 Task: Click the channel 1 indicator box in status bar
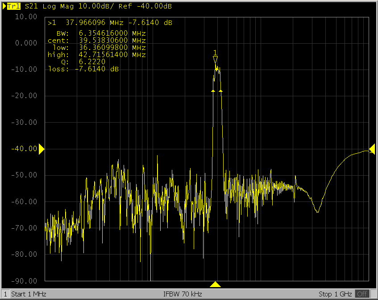tap(5, 294)
